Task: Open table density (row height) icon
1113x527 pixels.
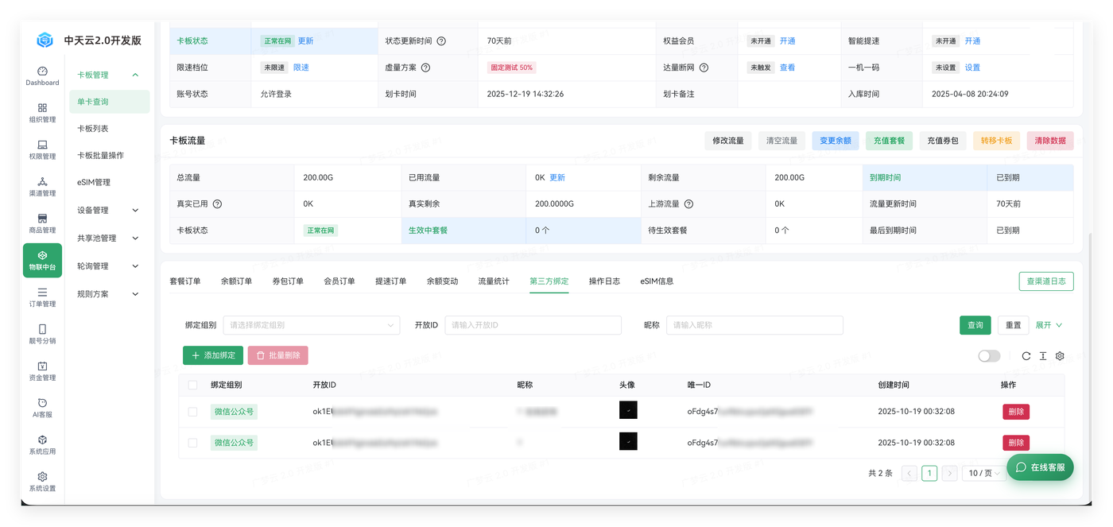Action: coord(1043,356)
